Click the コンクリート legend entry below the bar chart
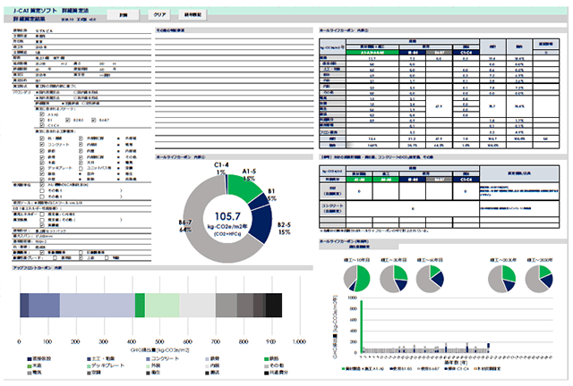Viewport: 573px width, 386px height. coord(163,358)
